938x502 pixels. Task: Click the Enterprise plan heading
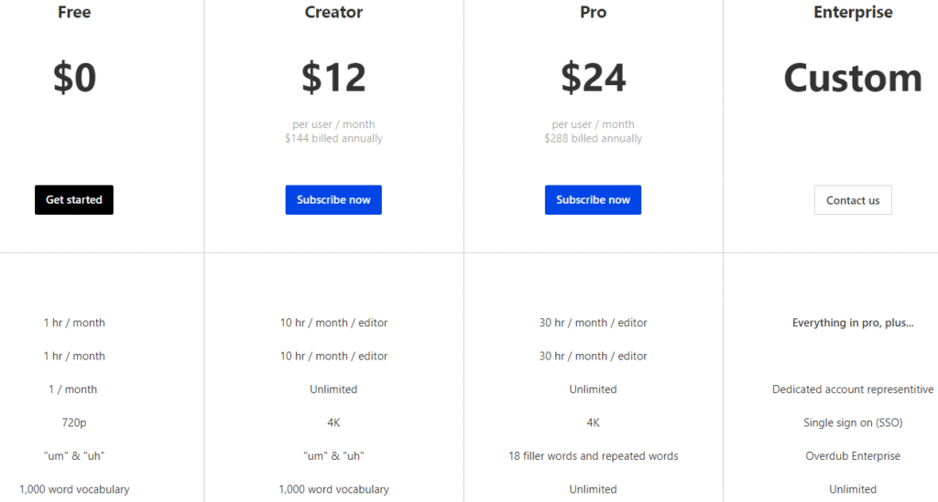coord(853,13)
